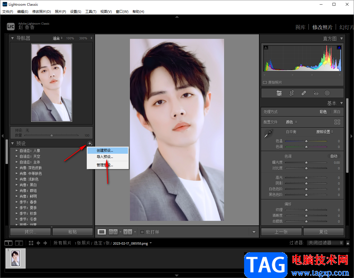This screenshot has height=278, width=354.
Task: Switch to before/after RA view
Action: [113, 232]
